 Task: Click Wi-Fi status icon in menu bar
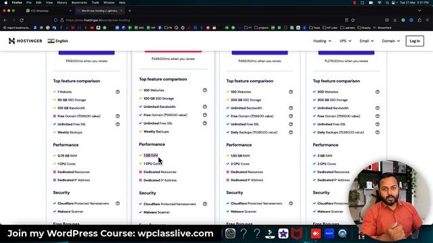pos(380,3)
